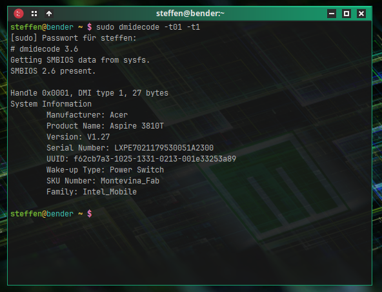Click the SKU Number Montevina_Fab line
This screenshot has height=292, width=382.
[x=103, y=181]
